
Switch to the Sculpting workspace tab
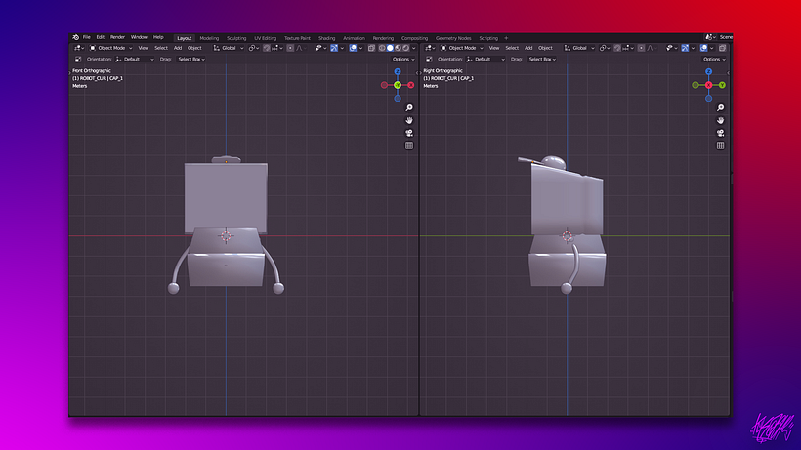pyautogui.click(x=236, y=38)
